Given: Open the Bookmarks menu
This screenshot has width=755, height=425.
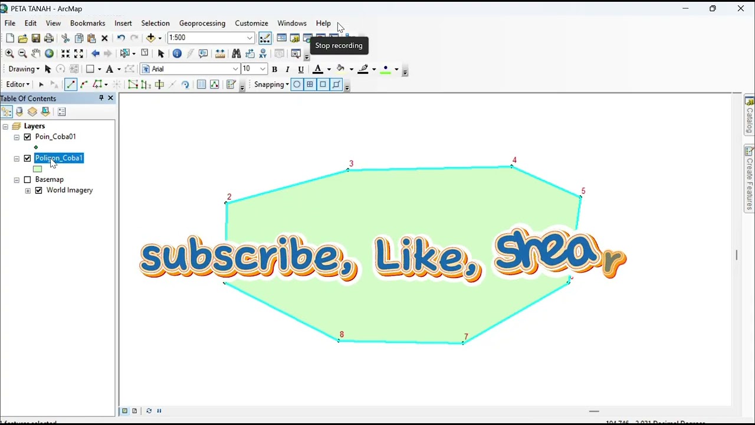Looking at the screenshot, I should [87, 23].
